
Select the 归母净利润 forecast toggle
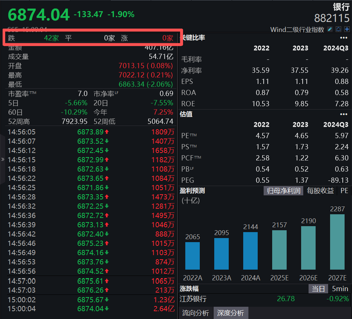284,191
